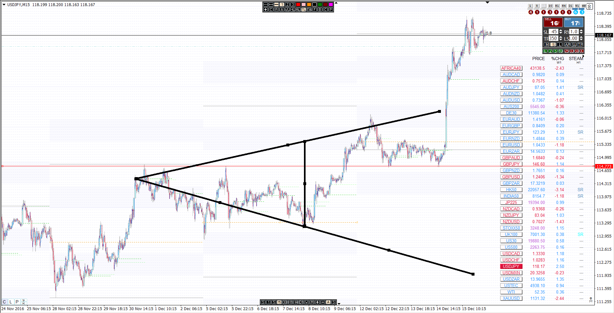Choose the F Fibonacci drawing tool
The image size is (614, 313).
pyautogui.click(x=315, y=10)
